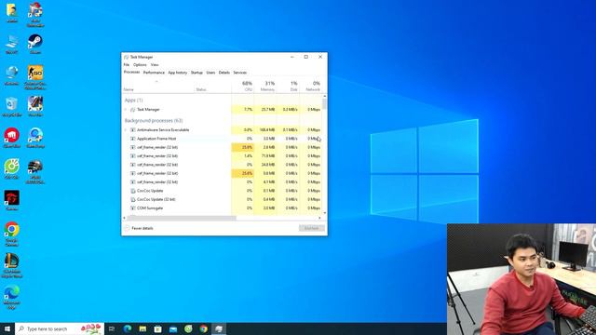596x335 pixels.
Task: Open the Mail app from taskbar
Action: (173, 328)
